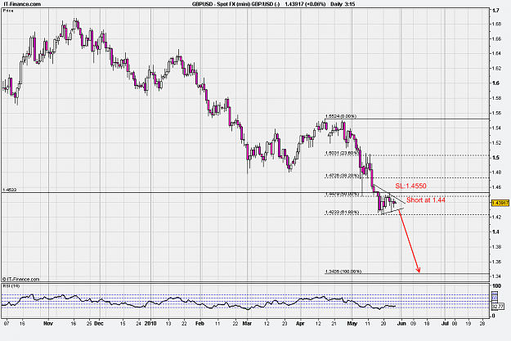Click the 0 label on RSI scale

point(494,316)
